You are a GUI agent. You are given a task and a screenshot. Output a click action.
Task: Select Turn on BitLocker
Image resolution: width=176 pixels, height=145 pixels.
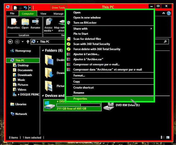110,23
